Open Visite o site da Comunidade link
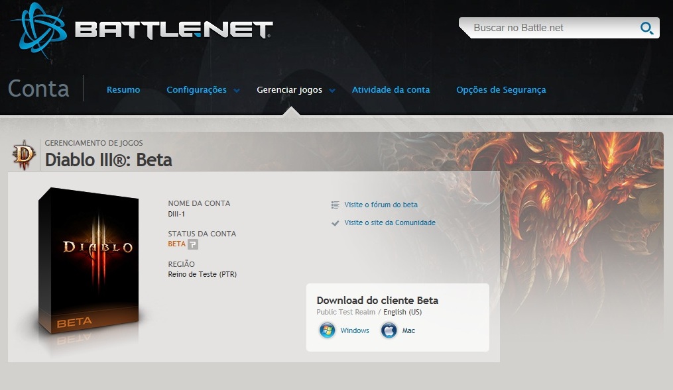673x390 pixels. 390,223
